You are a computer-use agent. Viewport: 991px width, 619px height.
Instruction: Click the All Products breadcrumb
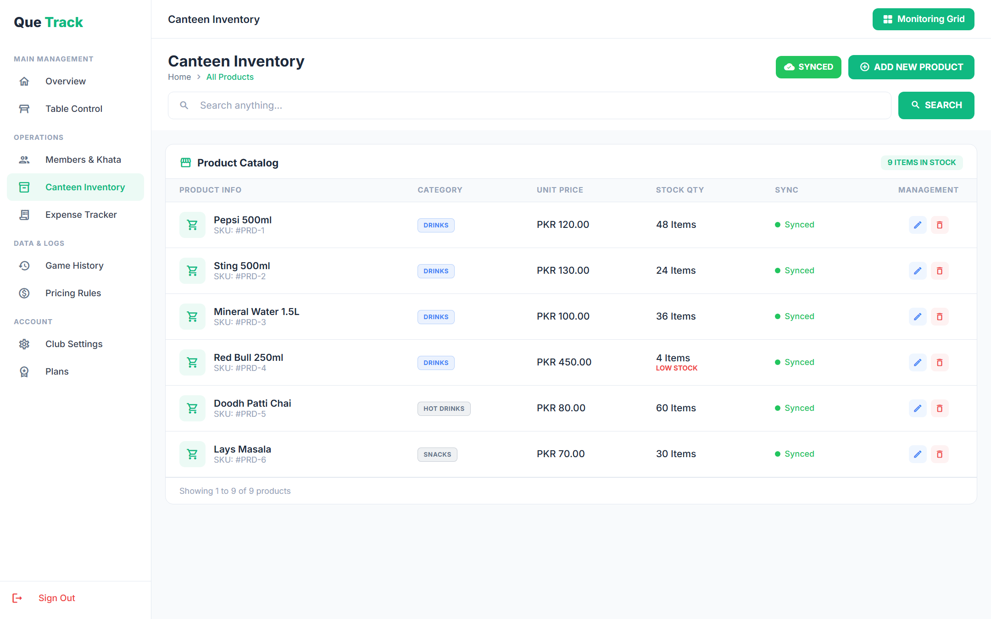(x=230, y=77)
